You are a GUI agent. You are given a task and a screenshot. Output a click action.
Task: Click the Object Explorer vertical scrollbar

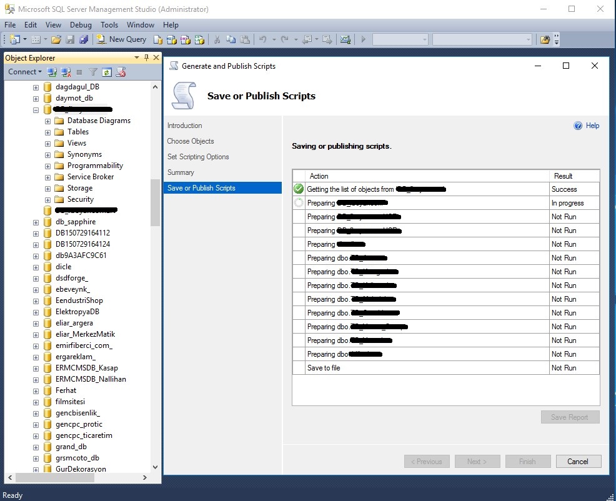click(x=155, y=202)
